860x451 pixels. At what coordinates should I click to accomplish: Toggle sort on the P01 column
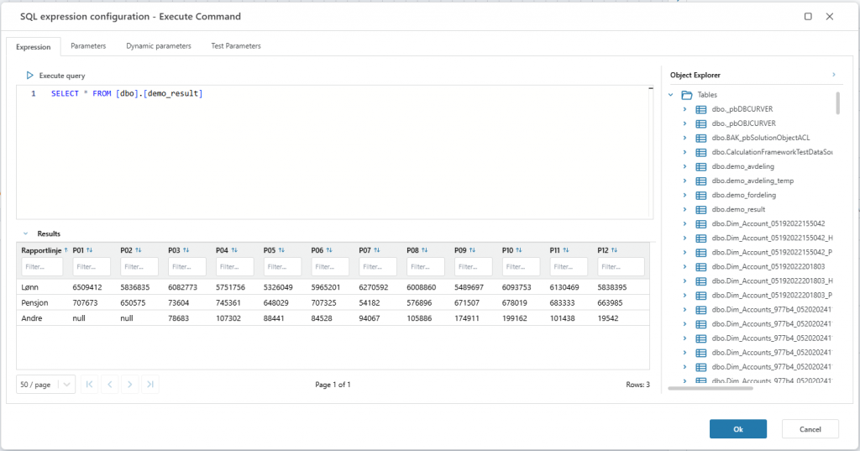[x=89, y=250]
